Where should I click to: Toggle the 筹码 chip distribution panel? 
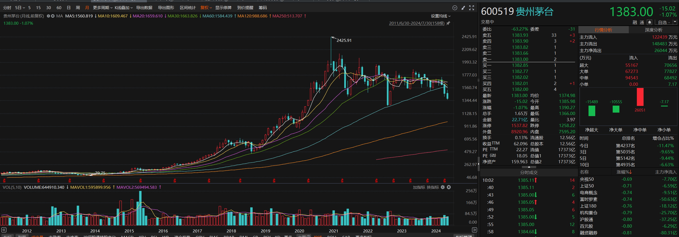(263, 8)
